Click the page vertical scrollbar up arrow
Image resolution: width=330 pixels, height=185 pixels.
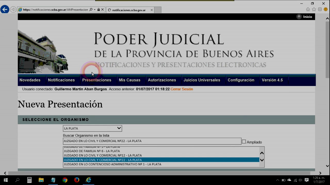[x=327, y=18]
